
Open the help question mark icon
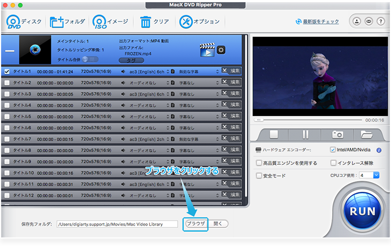[x=380, y=21]
